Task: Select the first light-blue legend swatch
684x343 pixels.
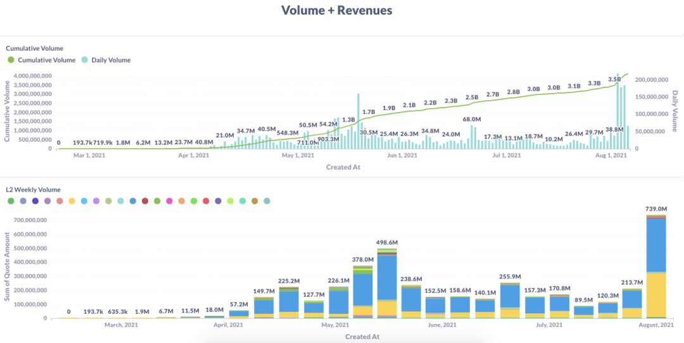Action: (84, 201)
